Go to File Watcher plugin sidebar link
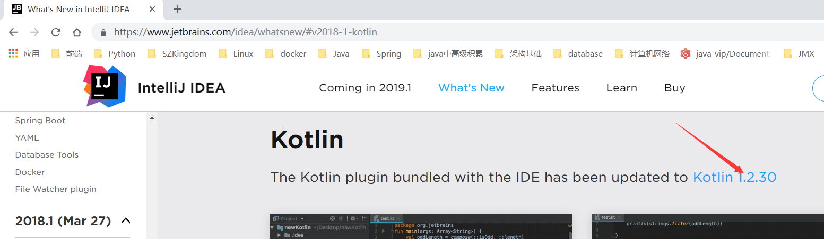The height and width of the screenshot is (239, 824). (x=56, y=189)
